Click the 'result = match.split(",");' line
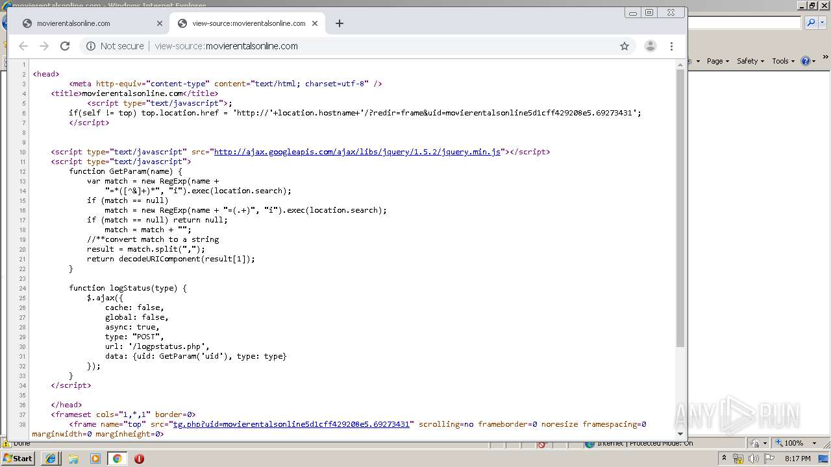Screen dimensions: 831x467 click(x=146, y=249)
